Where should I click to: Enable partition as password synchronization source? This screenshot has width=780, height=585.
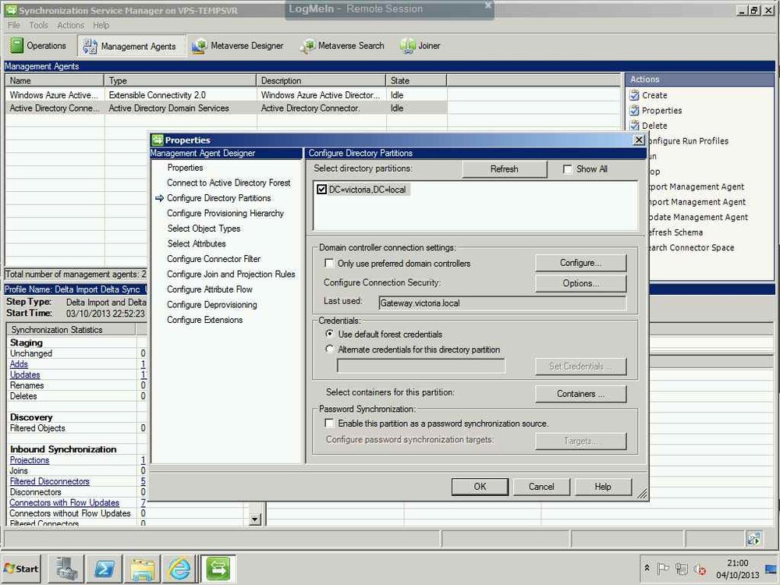329,423
